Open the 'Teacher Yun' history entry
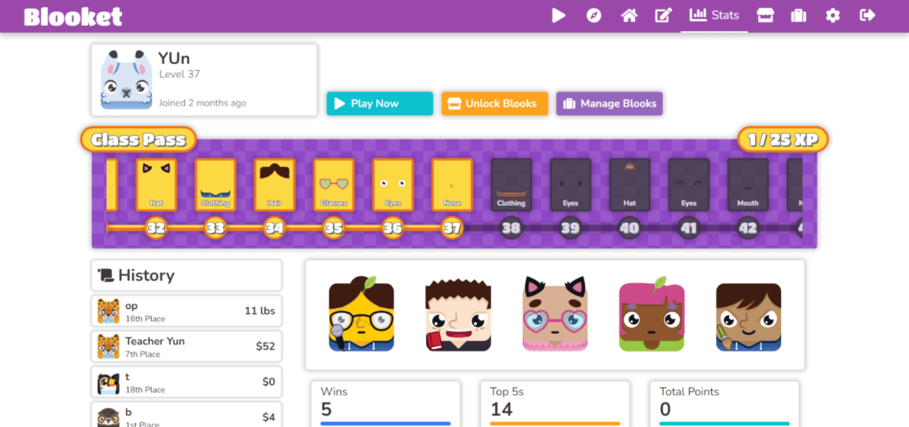 coord(186,346)
